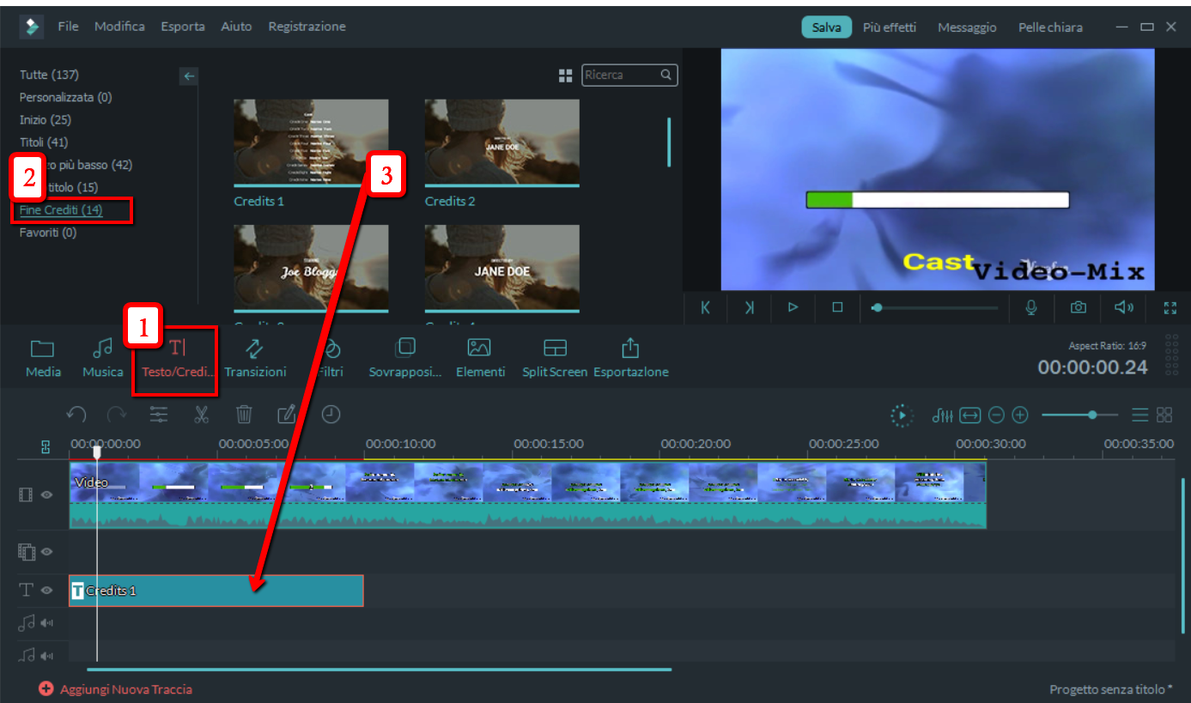Open the Esporta menu

click(x=183, y=27)
